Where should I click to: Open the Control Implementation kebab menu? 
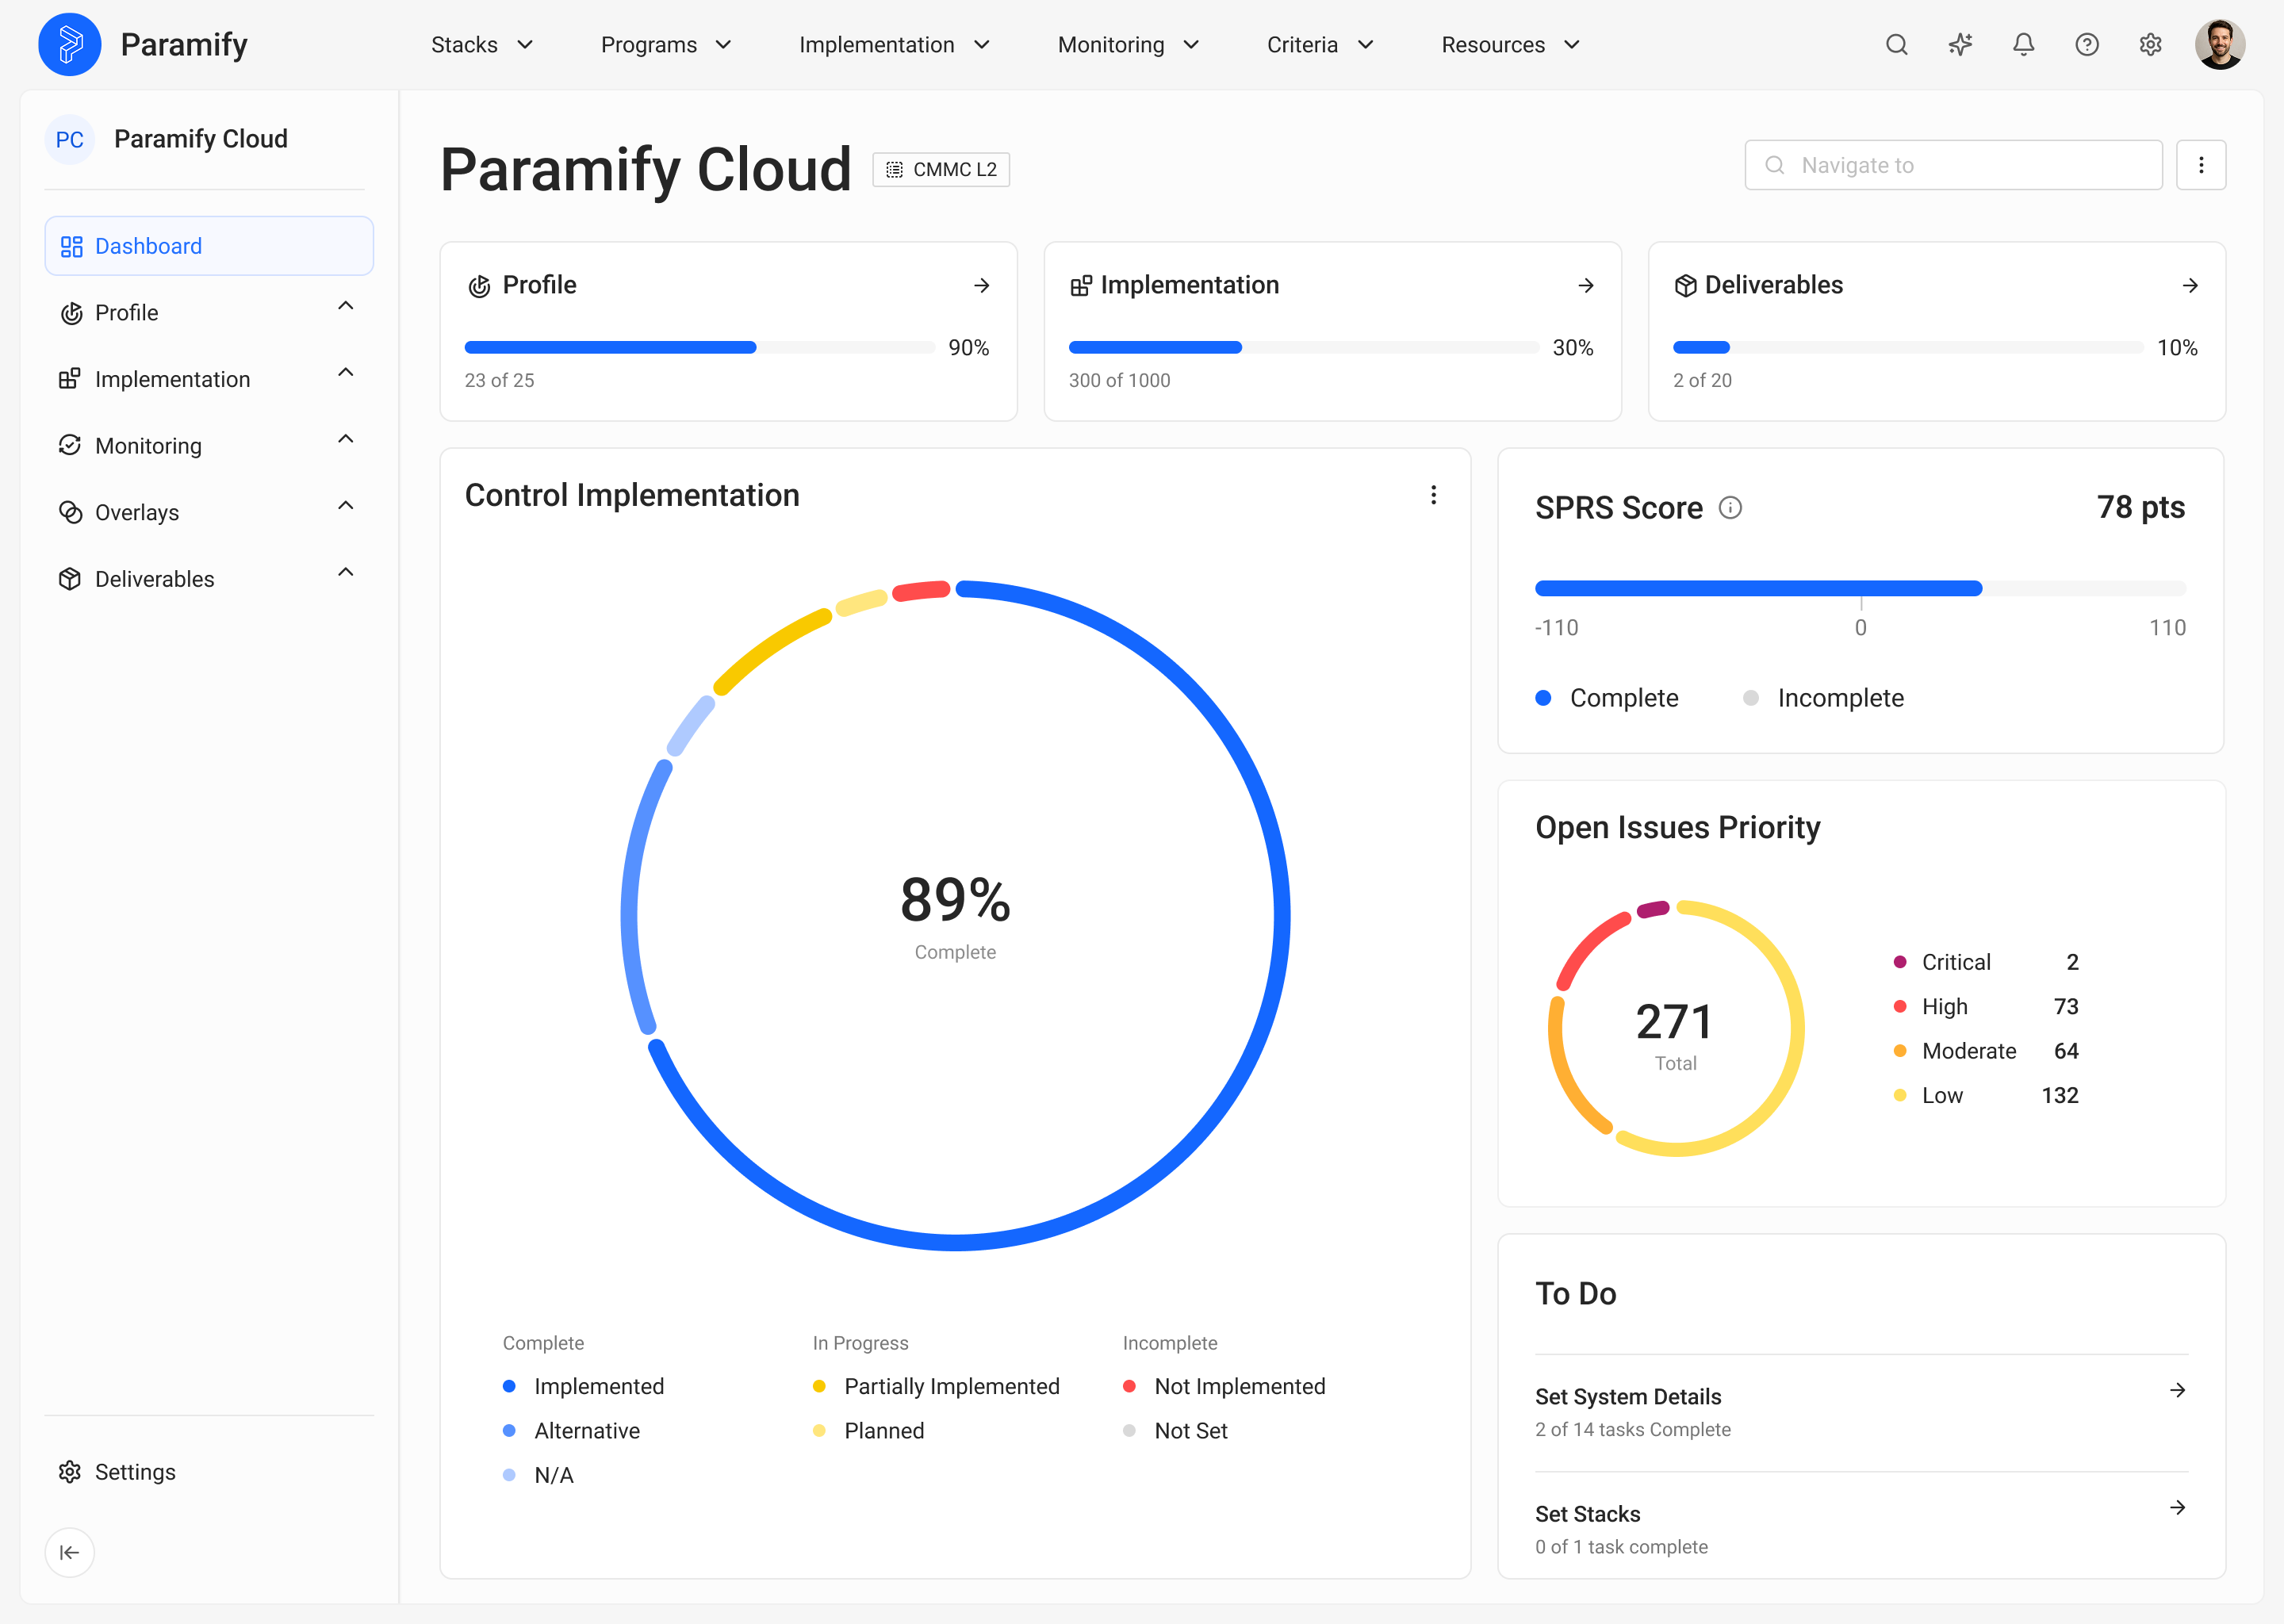[x=1433, y=495]
